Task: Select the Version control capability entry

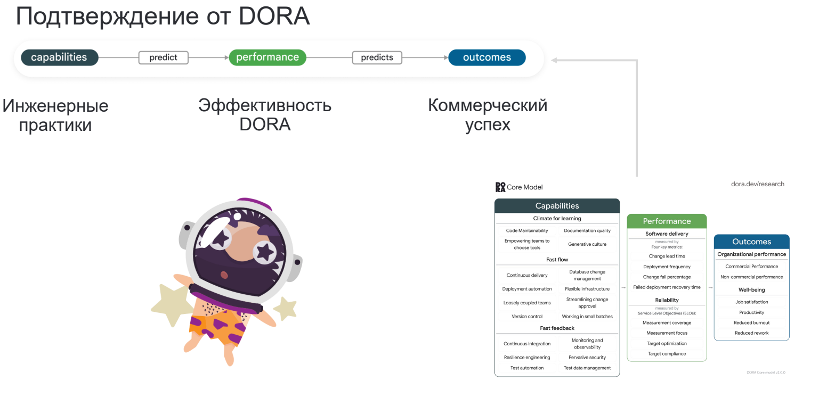Action: point(526,316)
